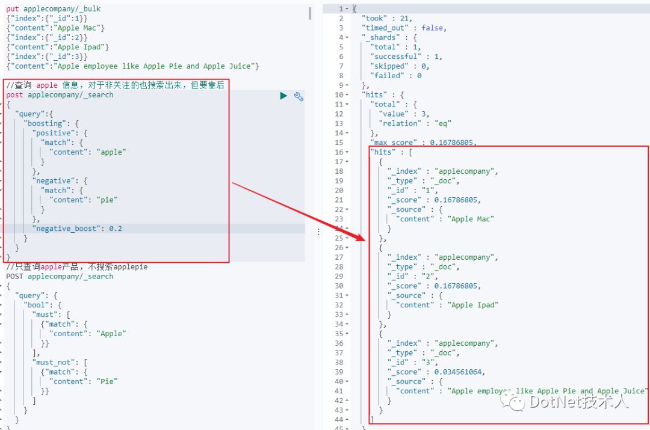Click "content": "apple" in boosting query

(x=87, y=152)
